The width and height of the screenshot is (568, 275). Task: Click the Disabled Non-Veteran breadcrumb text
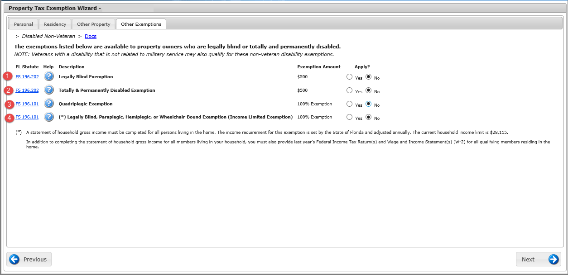click(x=48, y=36)
